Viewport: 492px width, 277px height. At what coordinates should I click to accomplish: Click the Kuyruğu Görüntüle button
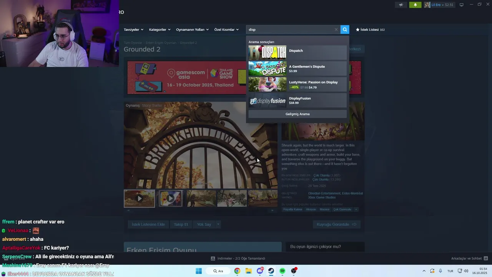click(x=336, y=224)
